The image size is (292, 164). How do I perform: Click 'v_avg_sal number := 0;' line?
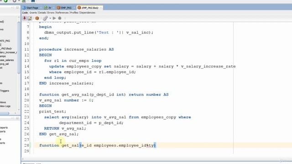(x=66, y=100)
